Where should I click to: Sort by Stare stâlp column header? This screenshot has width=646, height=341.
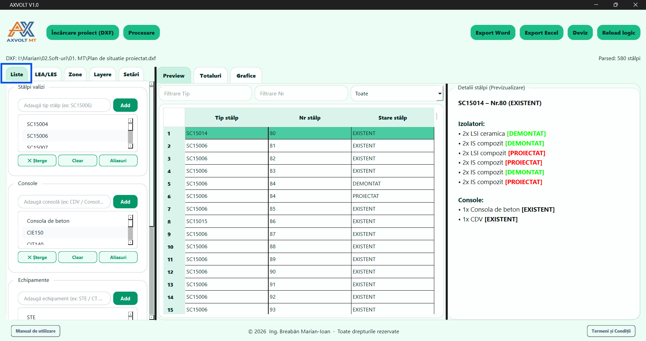coord(393,118)
